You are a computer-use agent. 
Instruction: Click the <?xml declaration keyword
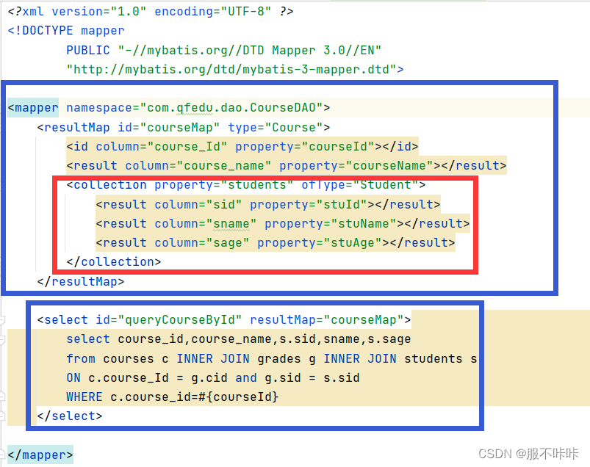click(26, 12)
